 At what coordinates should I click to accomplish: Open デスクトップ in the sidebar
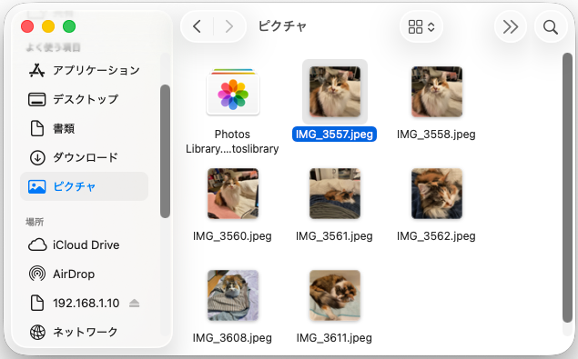(x=85, y=99)
